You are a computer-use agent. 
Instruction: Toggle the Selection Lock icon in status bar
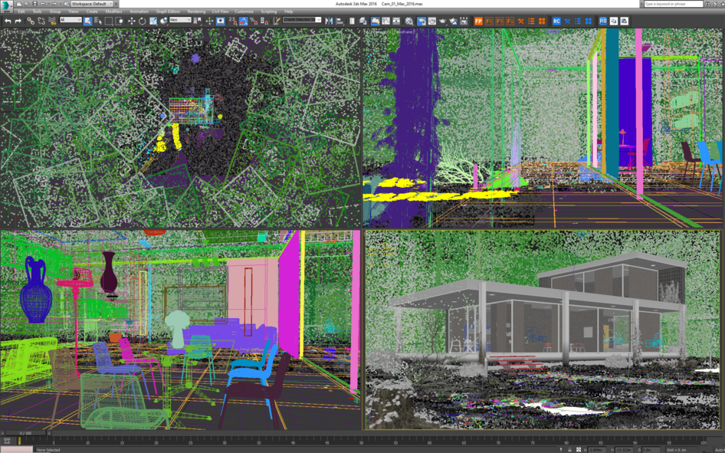(569, 449)
